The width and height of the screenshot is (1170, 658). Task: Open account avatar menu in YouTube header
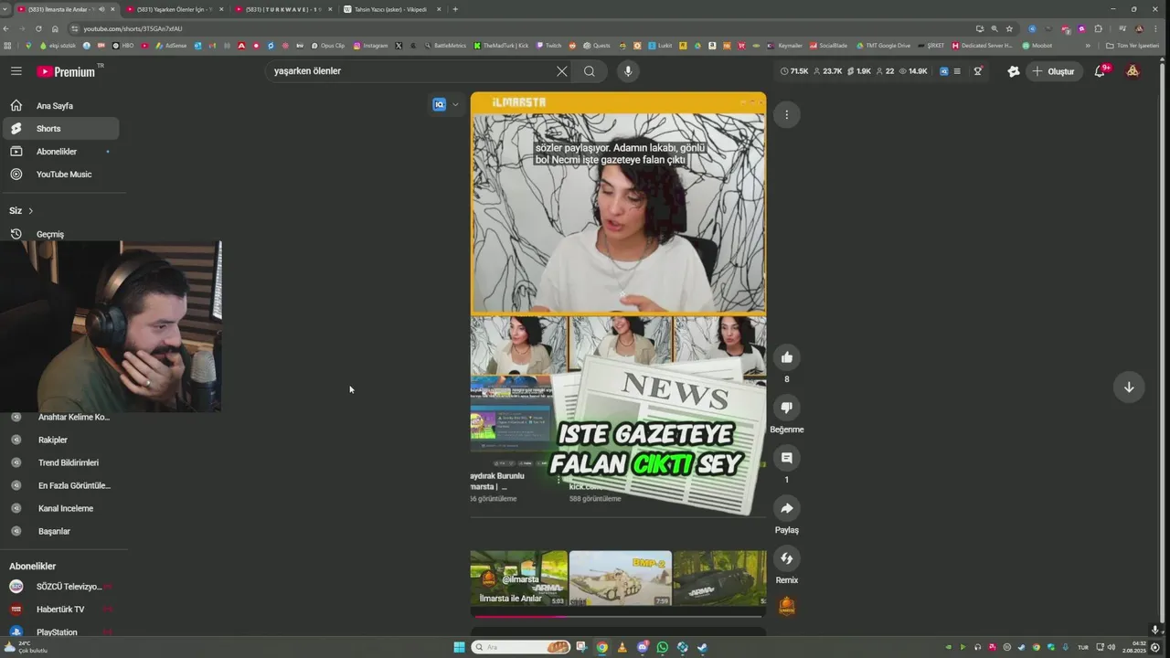coord(1133,71)
